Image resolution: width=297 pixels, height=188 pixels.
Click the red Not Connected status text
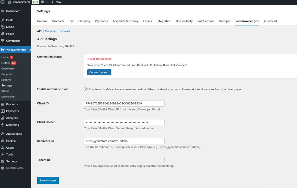99,59
